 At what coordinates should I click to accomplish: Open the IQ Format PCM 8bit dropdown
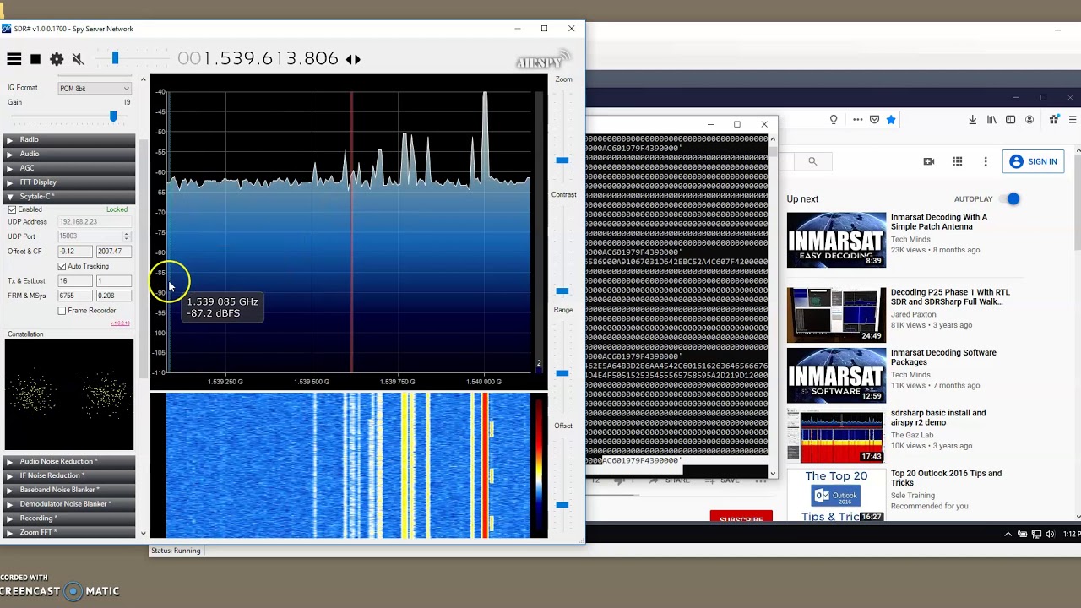tap(95, 89)
